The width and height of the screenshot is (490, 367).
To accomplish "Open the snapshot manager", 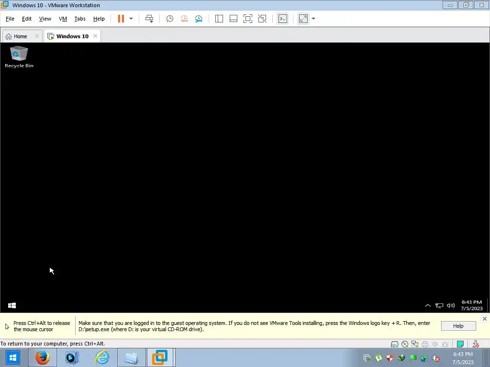I will pos(199,19).
